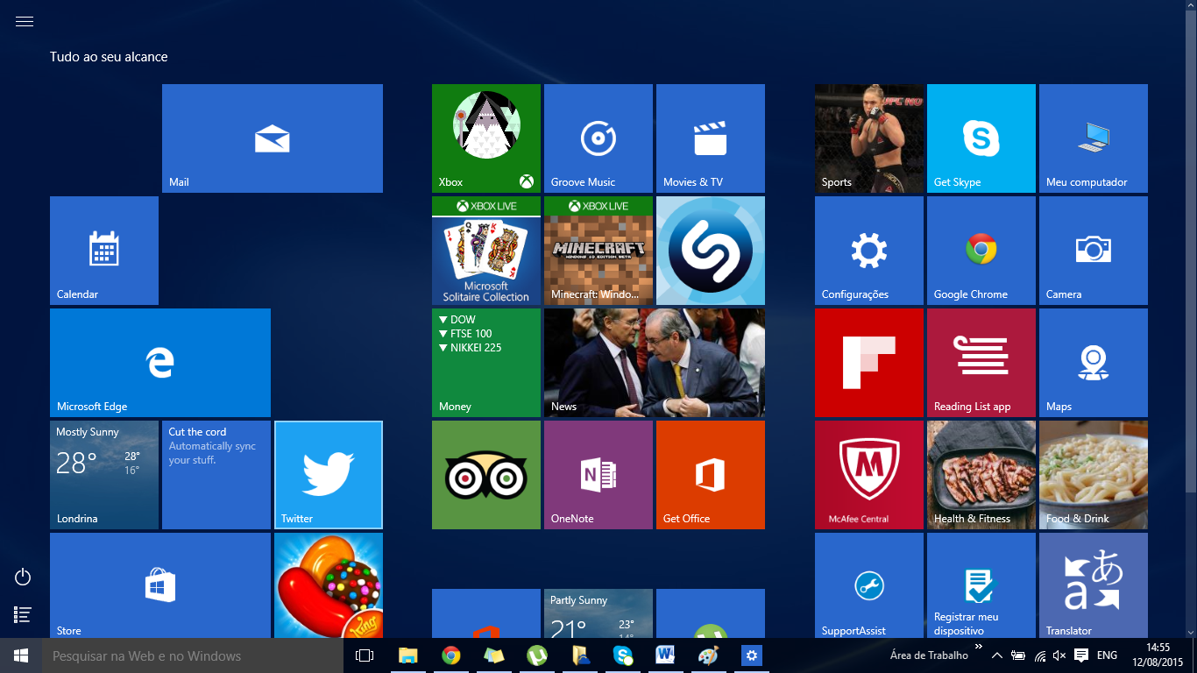Click the muted volume tray icon
Screen dimensions: 1197x673
1059,655
